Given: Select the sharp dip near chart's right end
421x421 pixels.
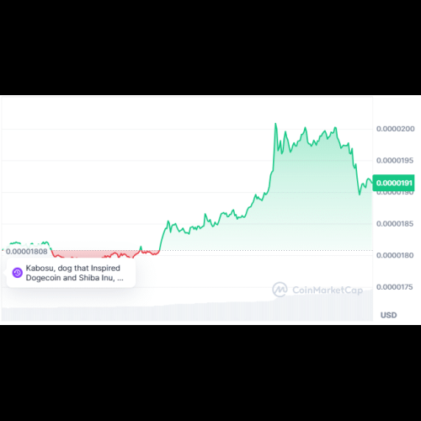Looking at the screenshot, I should [x=360, y=194].
